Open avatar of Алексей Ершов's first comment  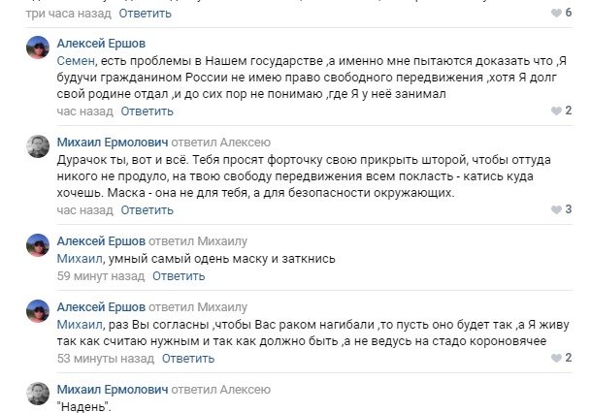[38, 50]
